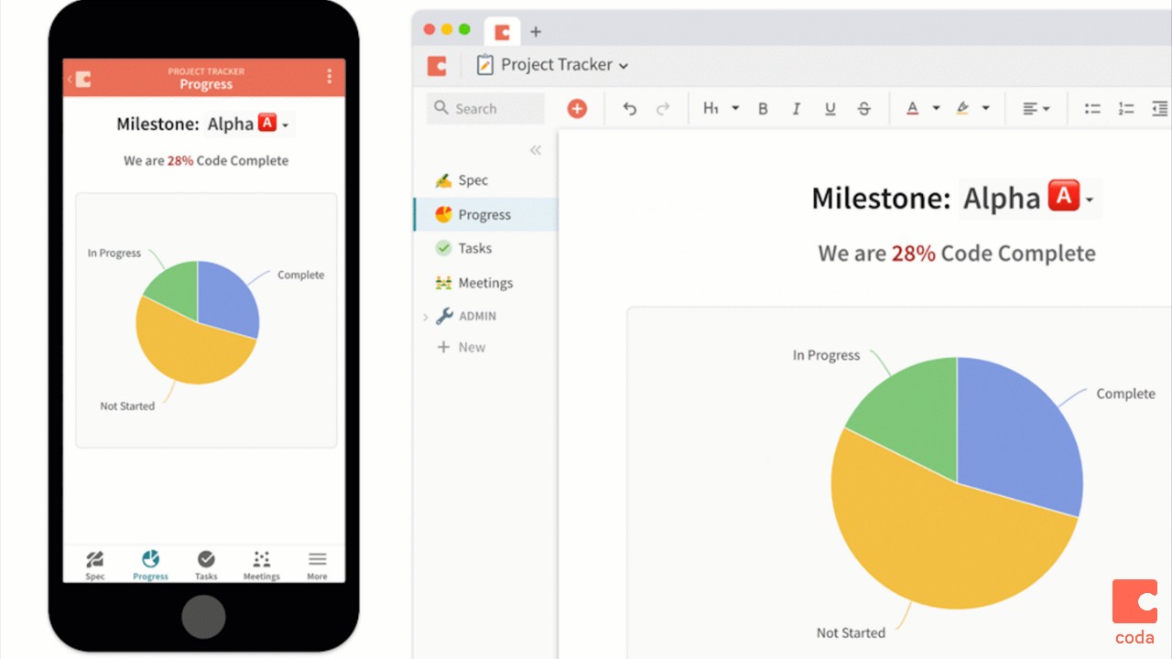Open the Alpha milestone dropdown
Image resolution: width=1172 pixels, height=659 pixels.
[x=1088, y=199]
